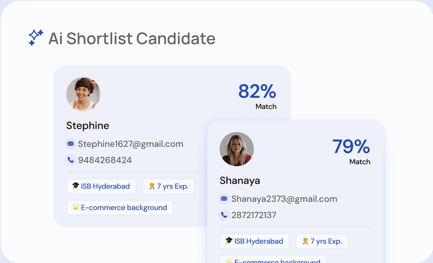Click the 79% match label on Shanaya's card
The image size is (433, 263).
(351, 147)
